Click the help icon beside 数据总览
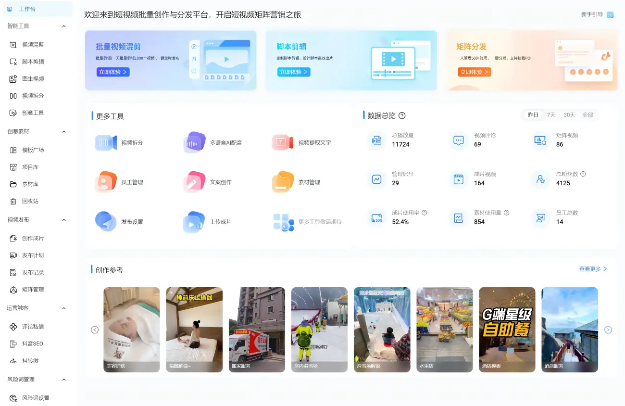The width and height of the screenshot is (625, 406). [x=402, y=115]
